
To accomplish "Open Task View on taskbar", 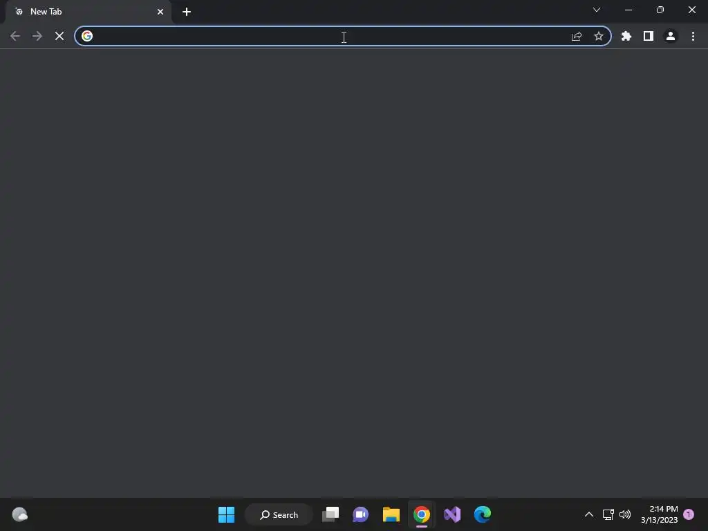I will [330, 514].
